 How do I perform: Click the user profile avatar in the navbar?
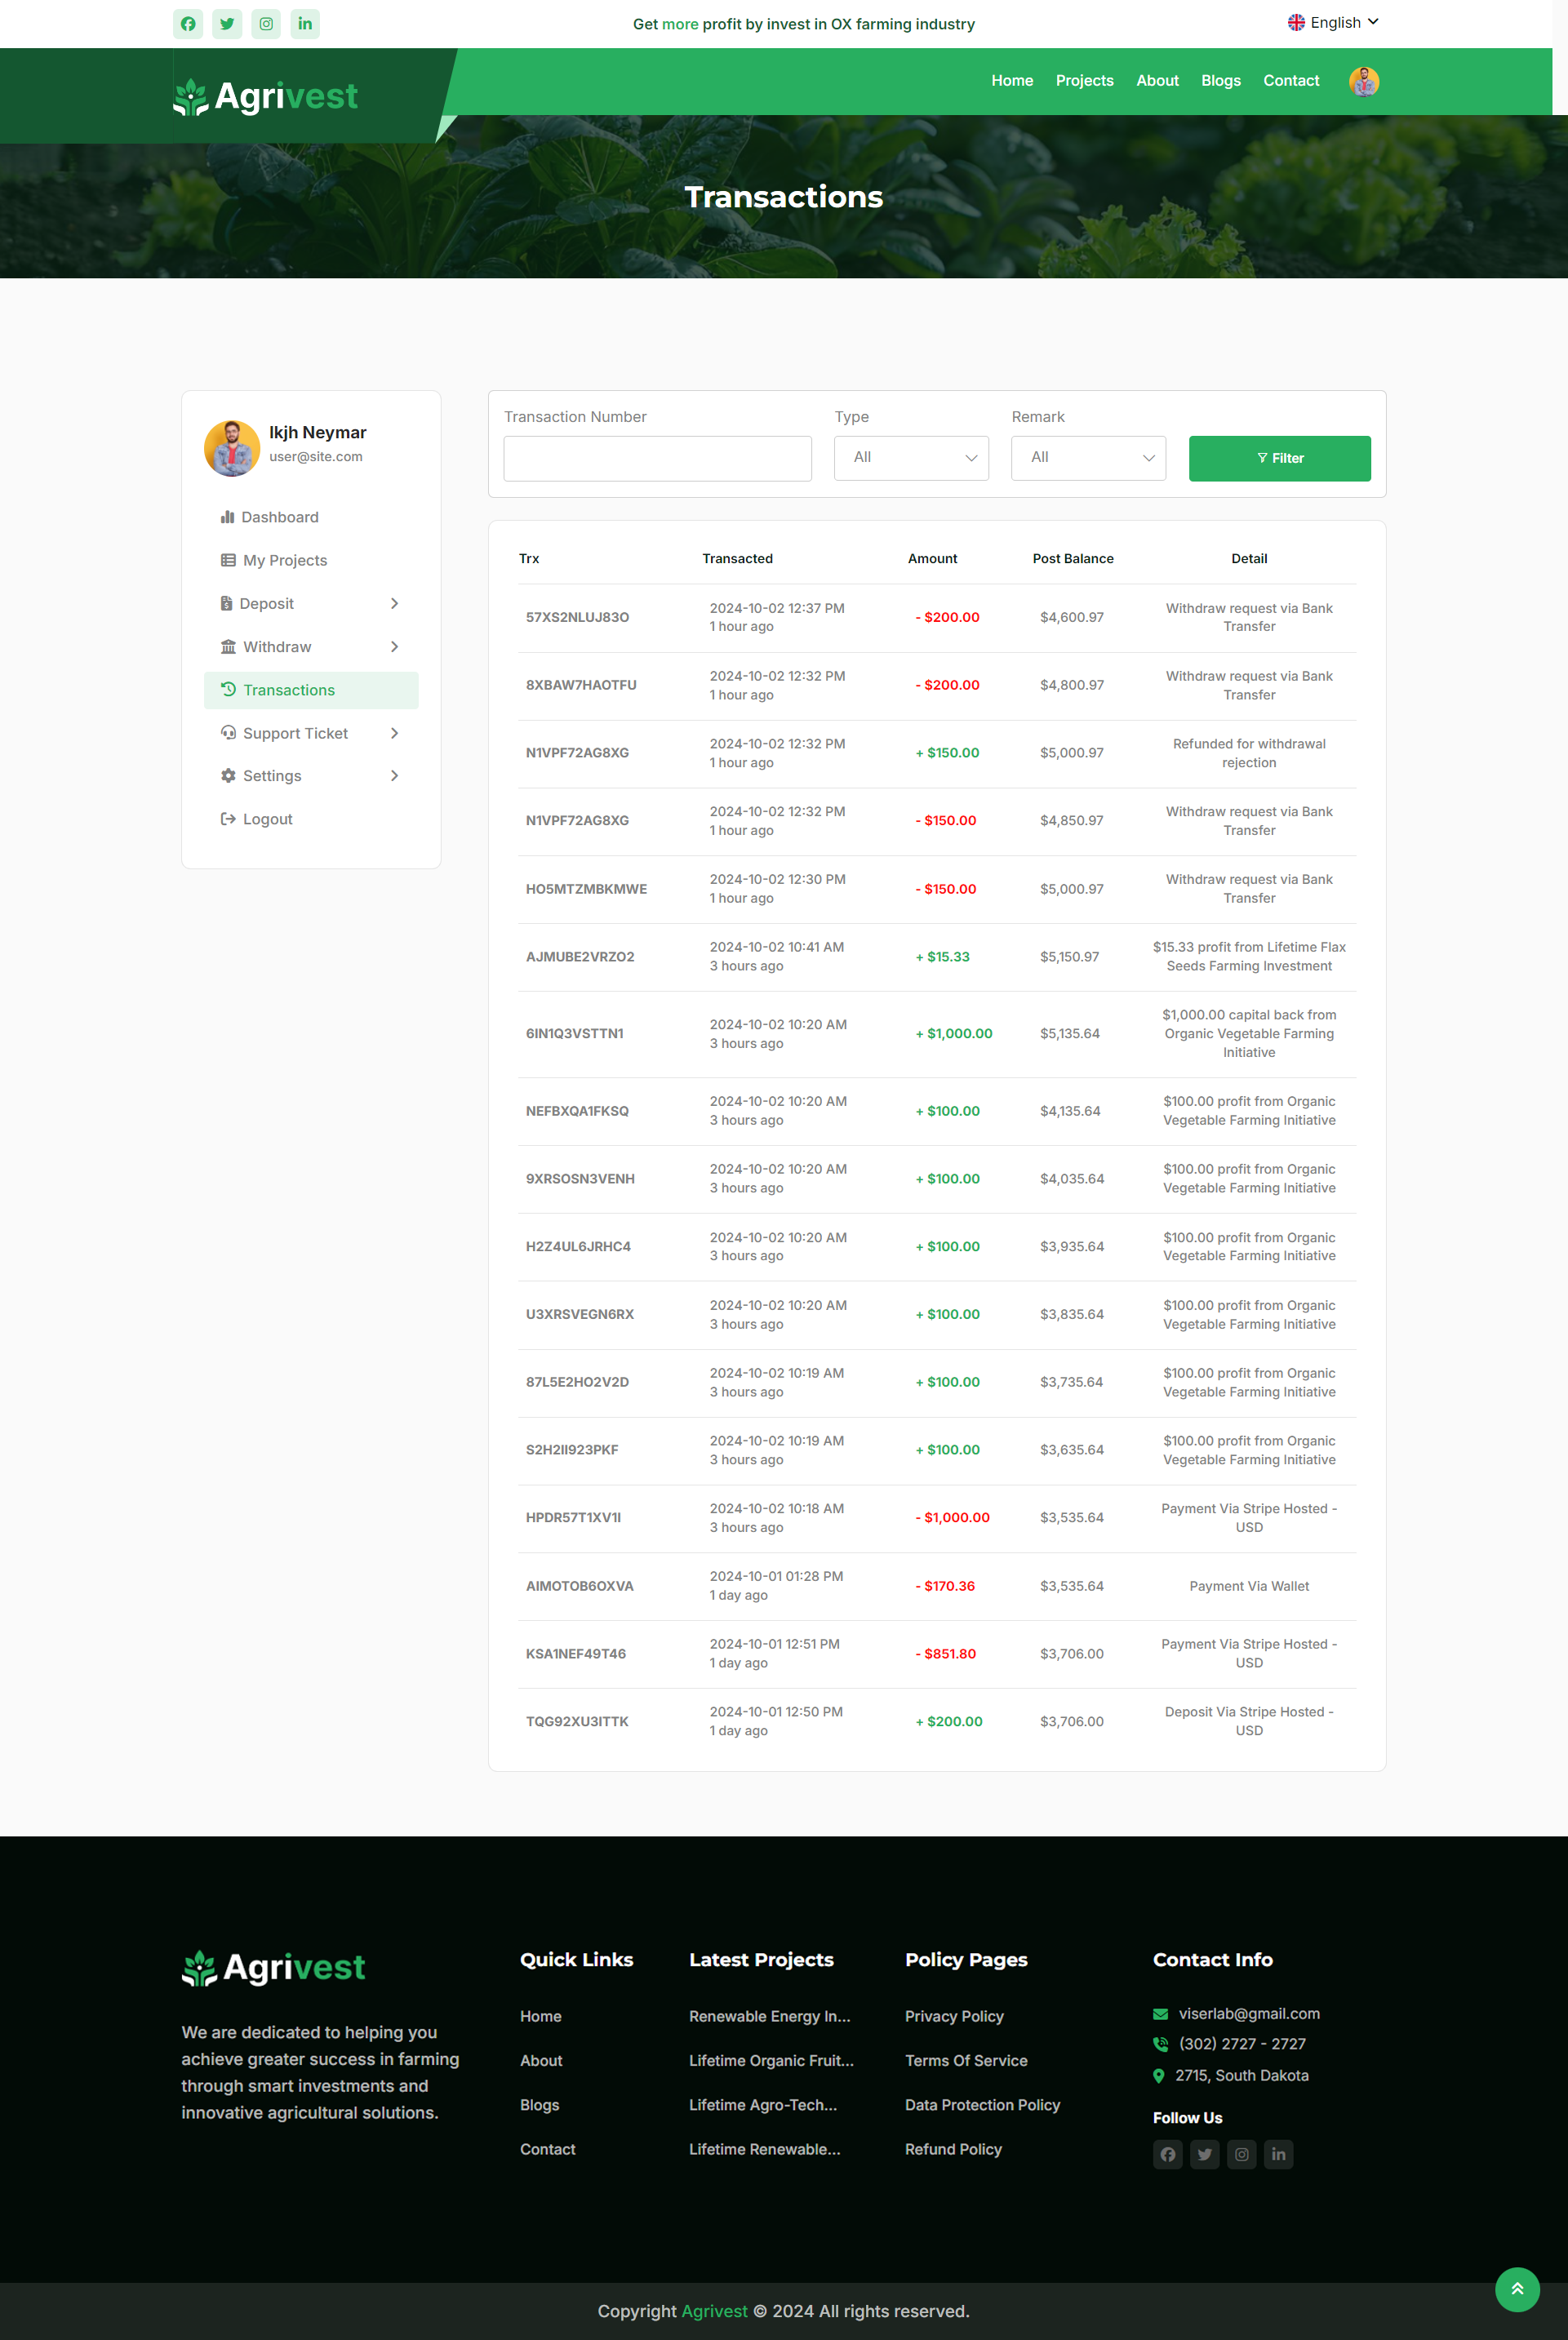tap(1364, 81)
